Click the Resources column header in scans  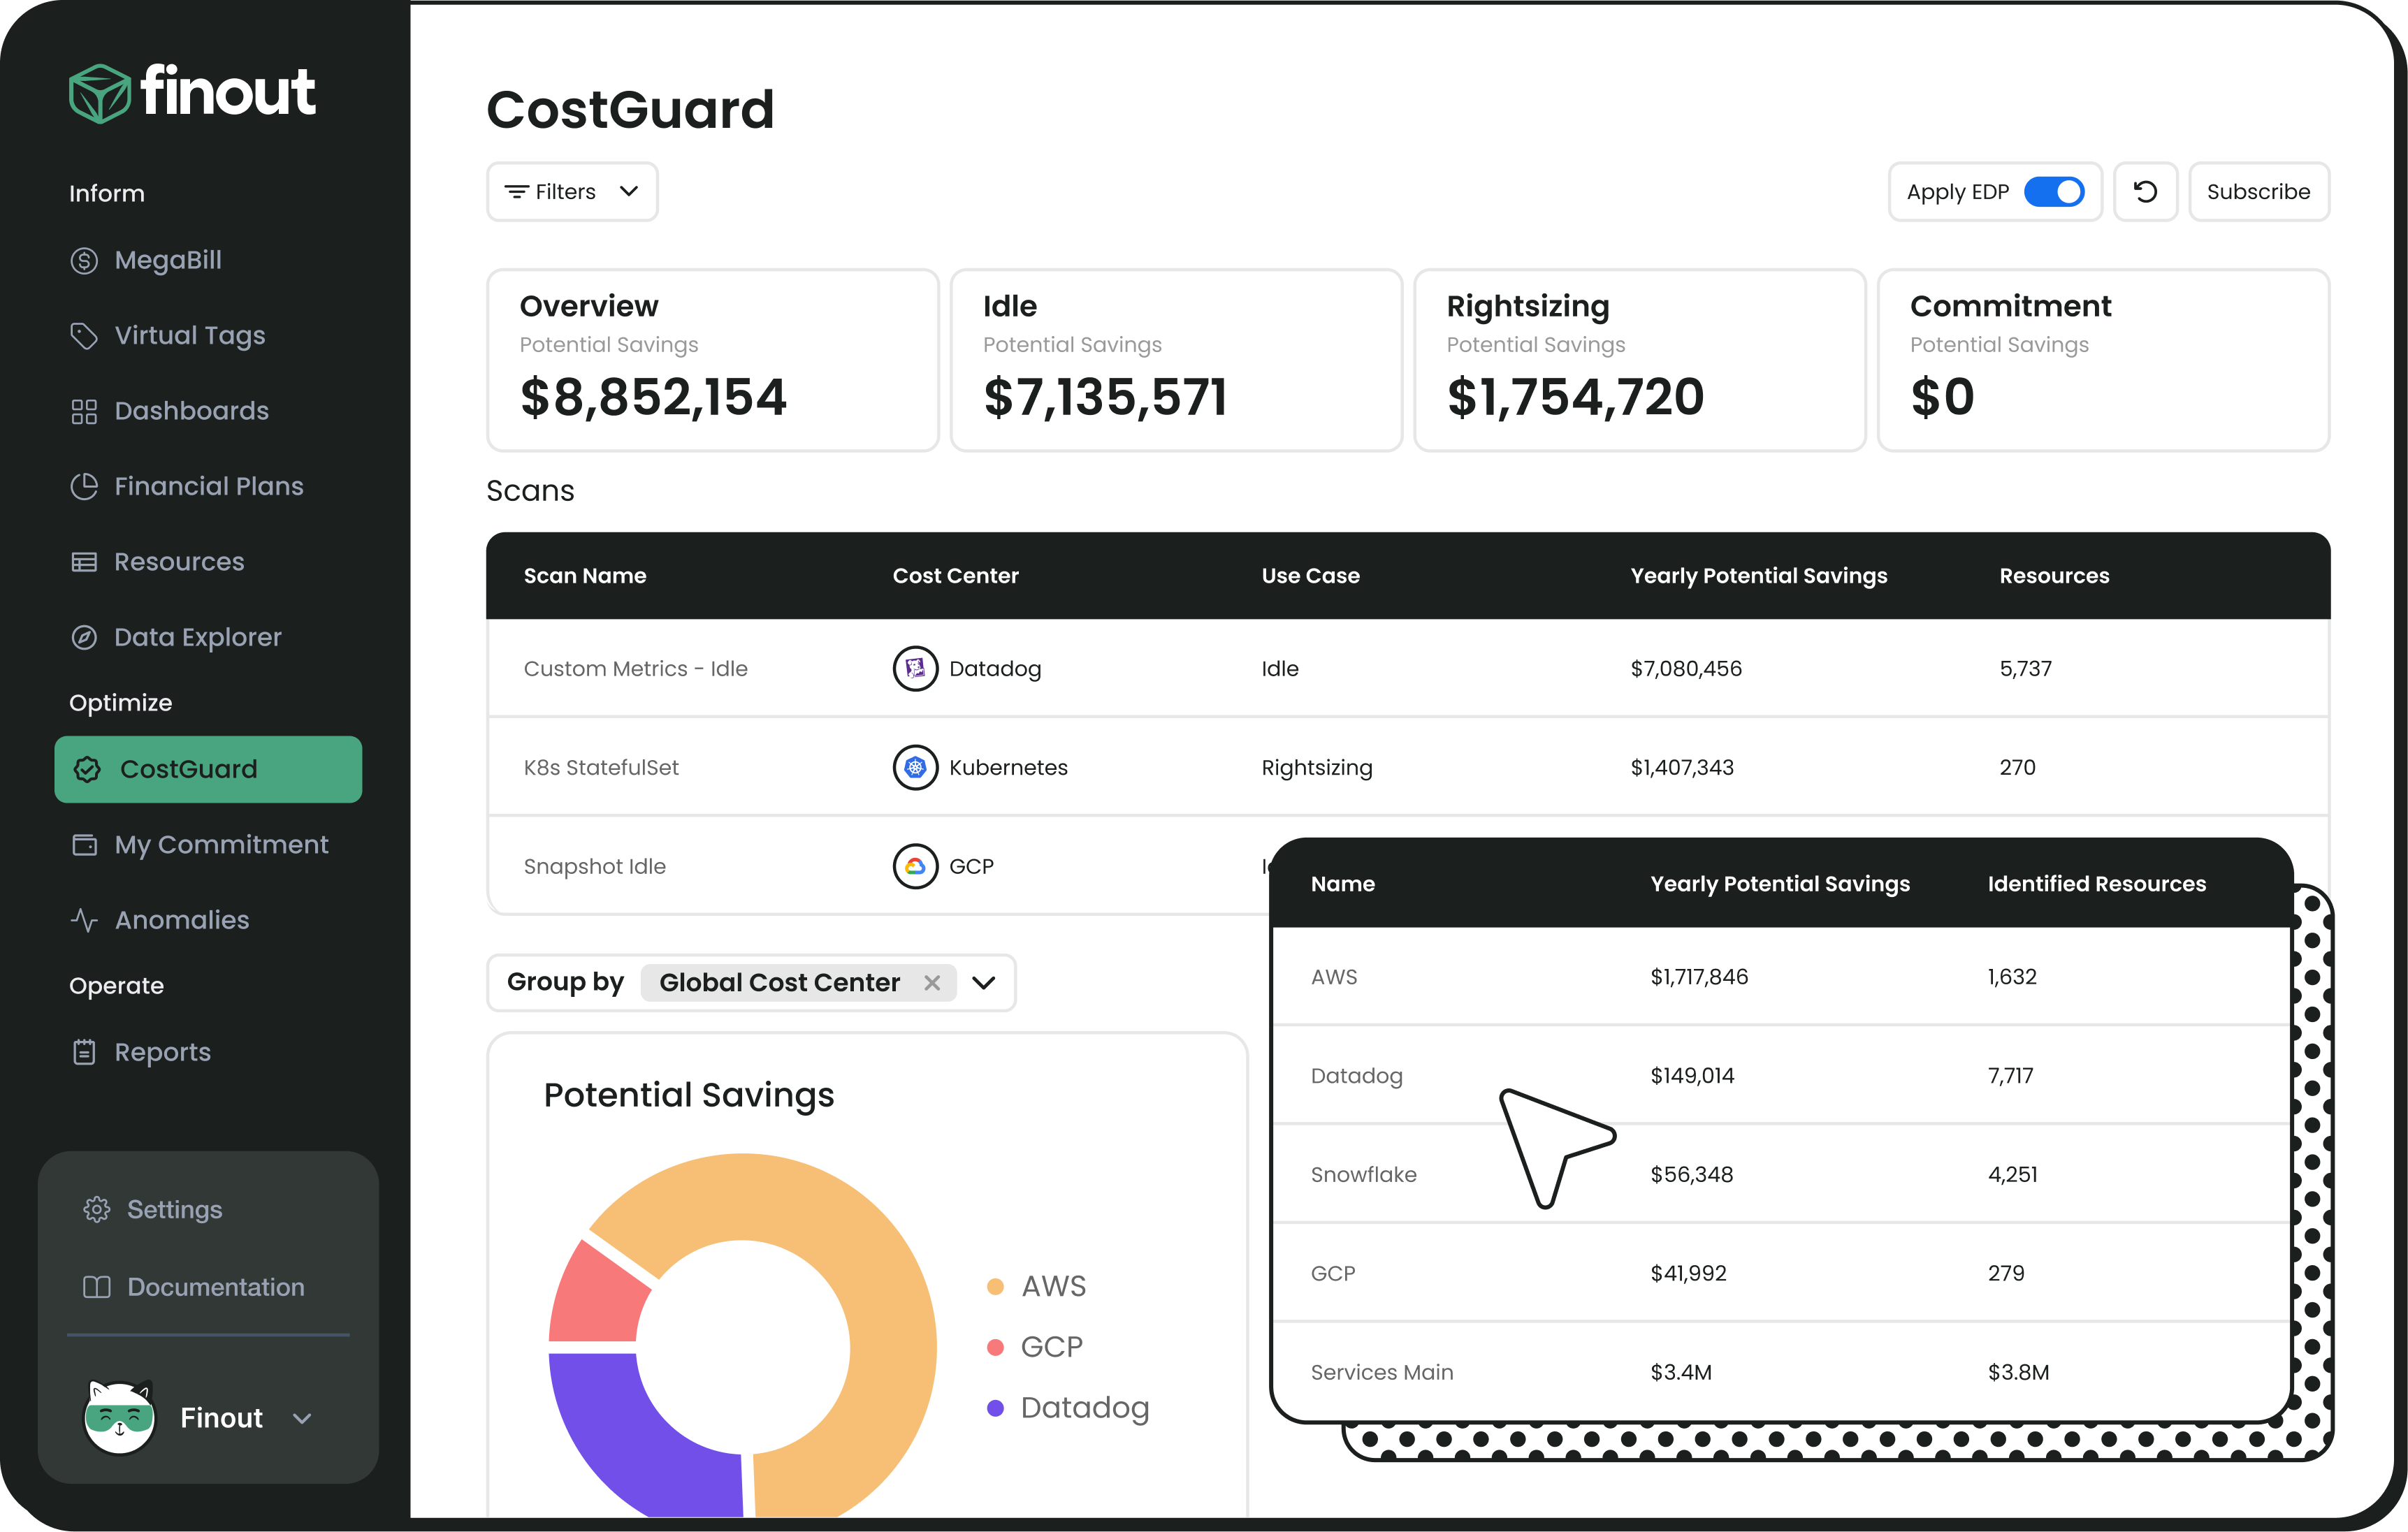click(2054, 576)
